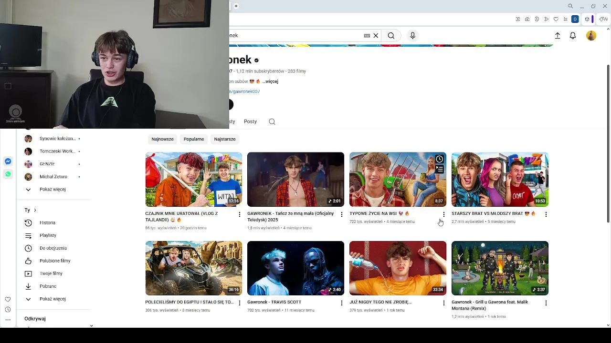This screenshot has width=611, height=343.
Task: Select the Popularne sort chip
Action: pyautogui.click(x=194, y=139)
